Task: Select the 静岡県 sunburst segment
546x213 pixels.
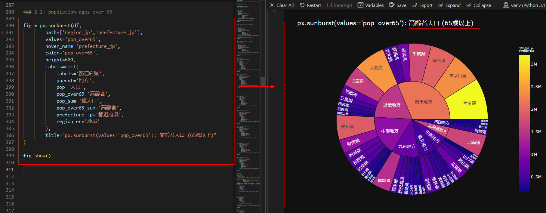Action: (353, 142)
